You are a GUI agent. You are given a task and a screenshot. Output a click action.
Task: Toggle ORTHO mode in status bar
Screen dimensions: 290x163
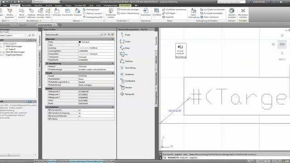click(59, 161)
